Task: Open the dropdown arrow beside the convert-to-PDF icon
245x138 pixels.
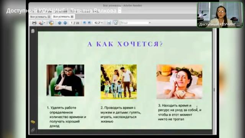Action: [x=44, y=23]
